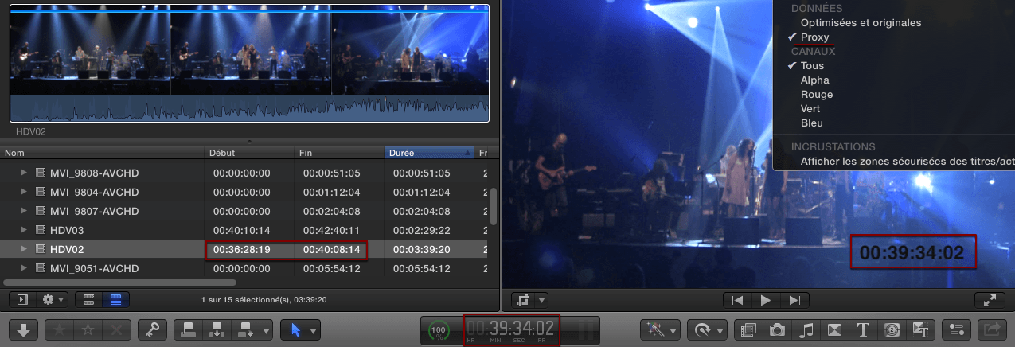The image size is (1015, 347).
Task: Select the MVI_9808-AVCHD clip name
Action: pos(95,173)
